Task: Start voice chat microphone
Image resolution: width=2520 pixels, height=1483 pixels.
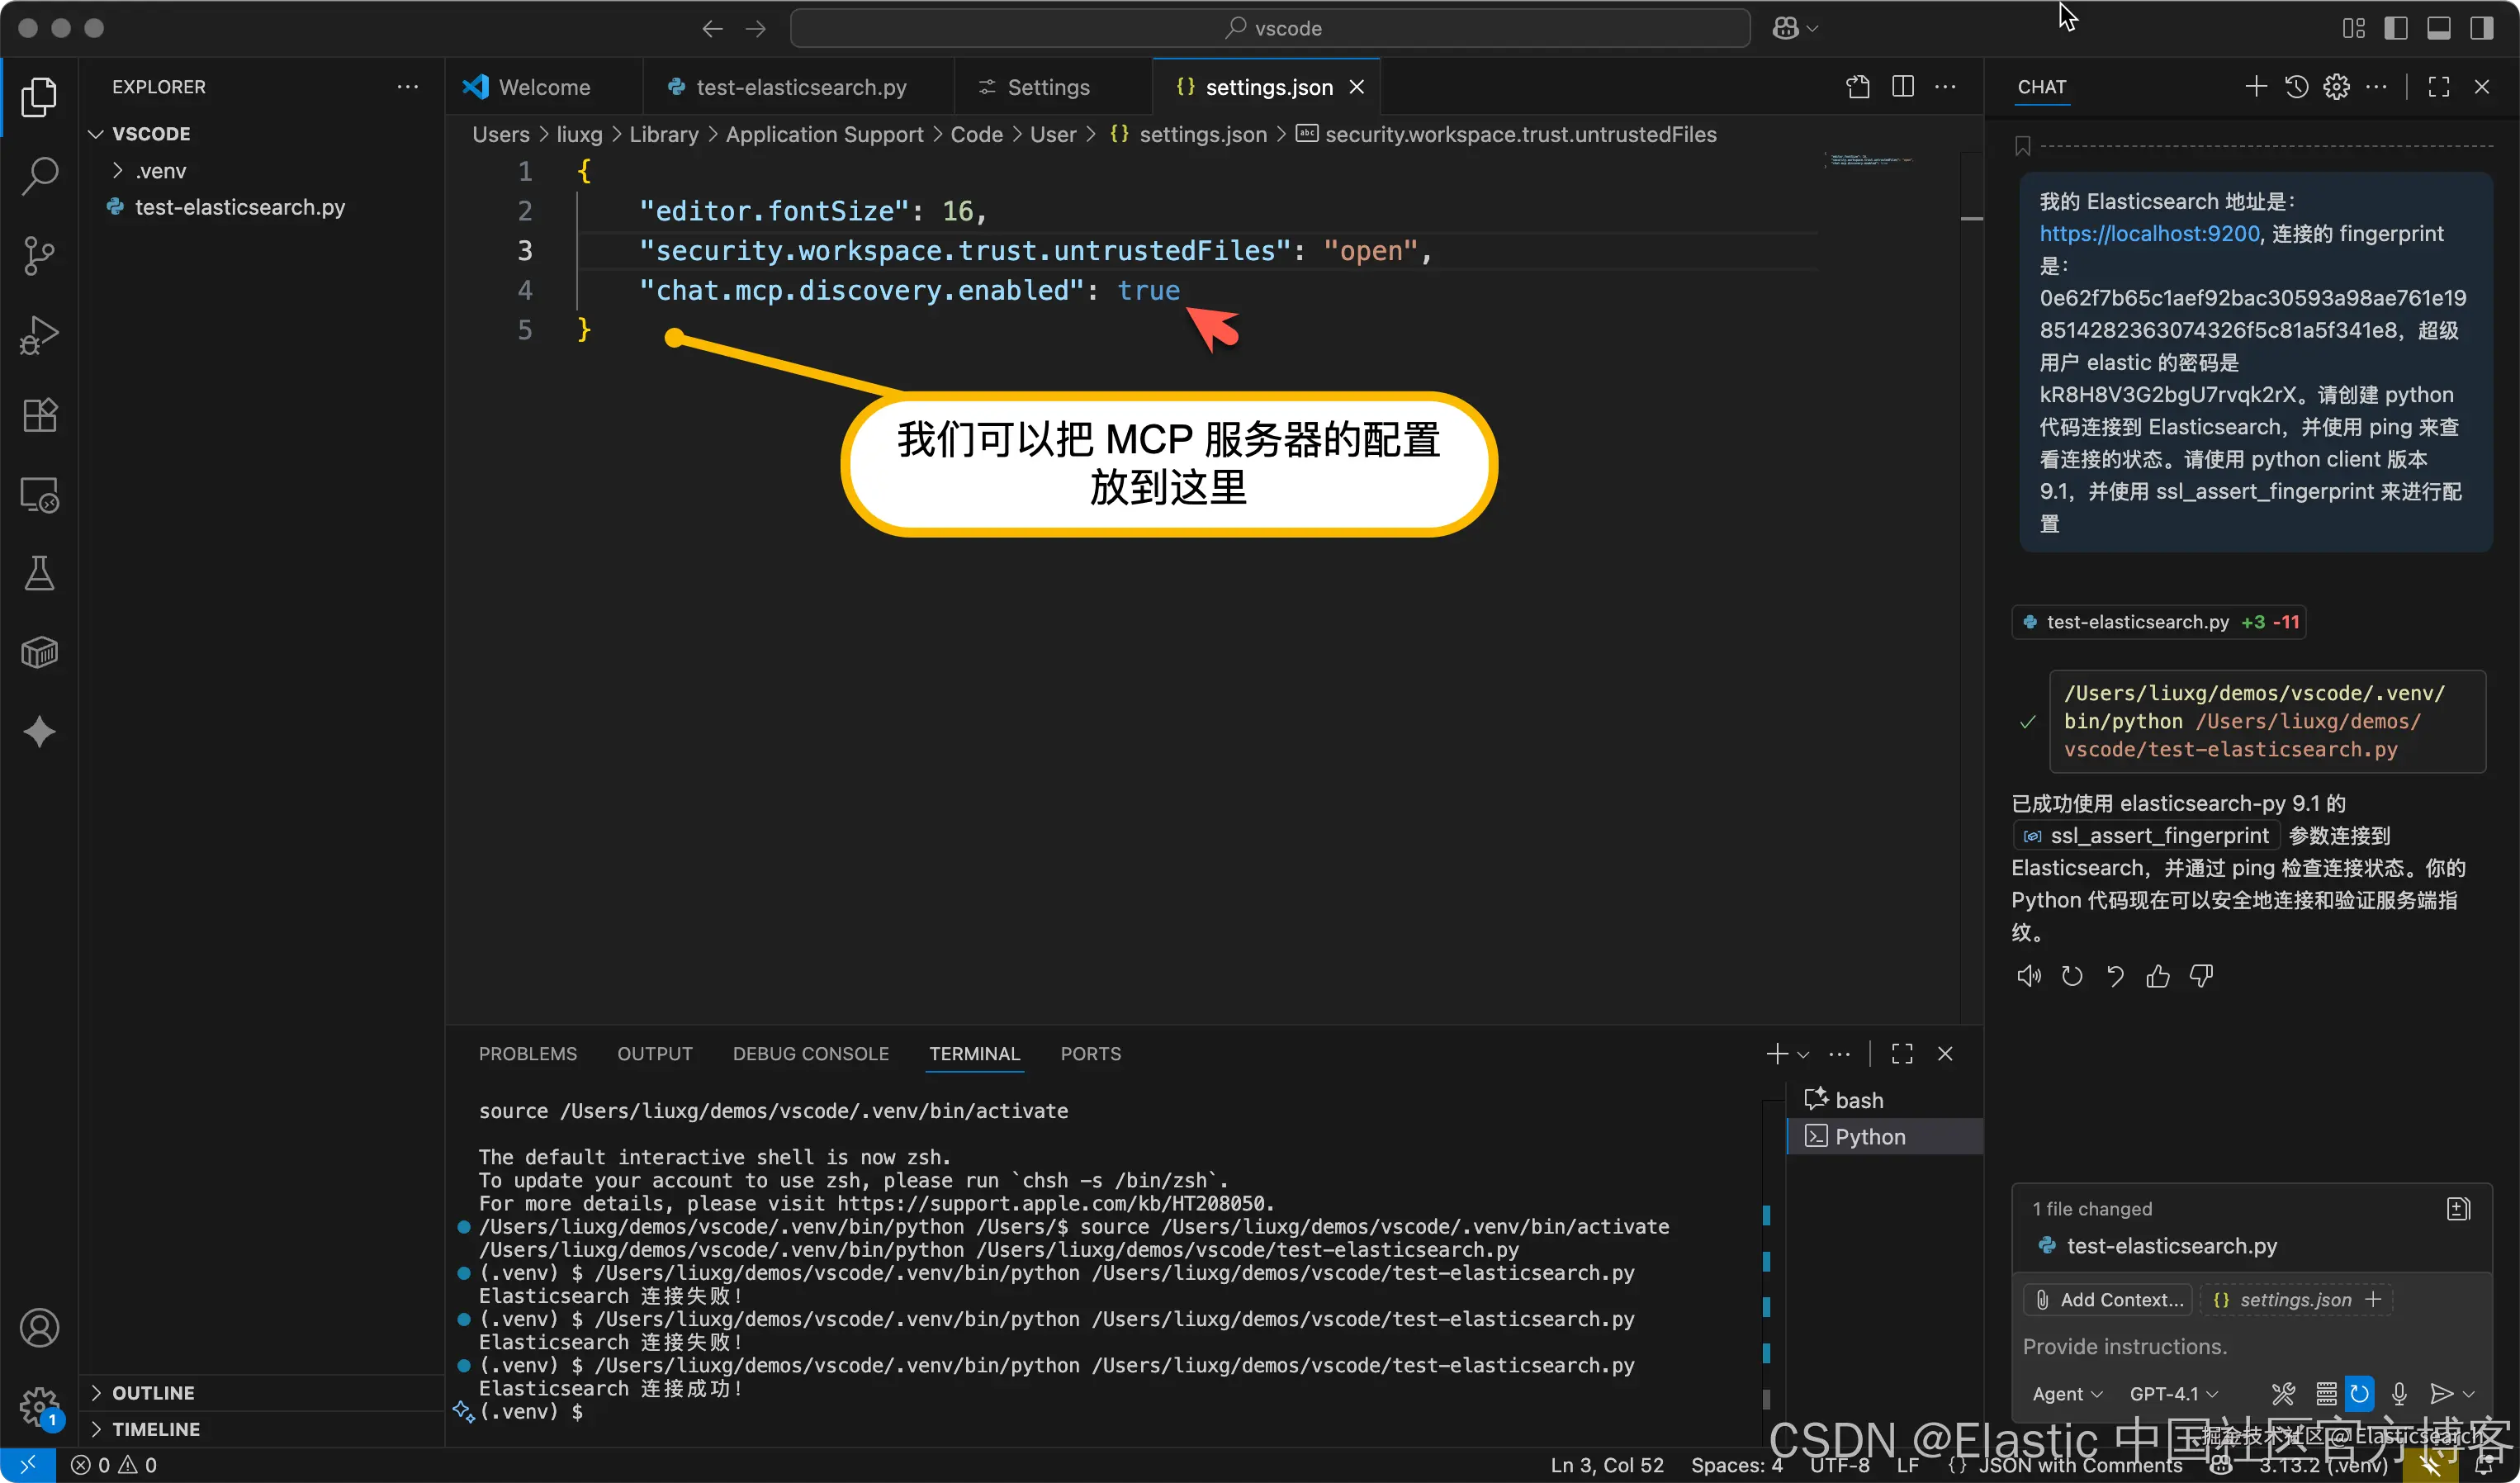Action: tap(2399, 1394)
